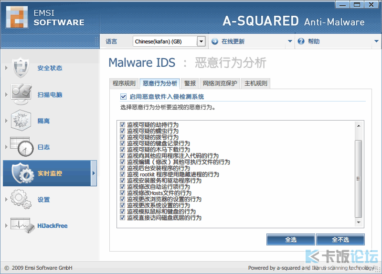Uncheck 监视模拟鼠标和键盘的行为
The image size is (382, 274).
coord(123,212)
